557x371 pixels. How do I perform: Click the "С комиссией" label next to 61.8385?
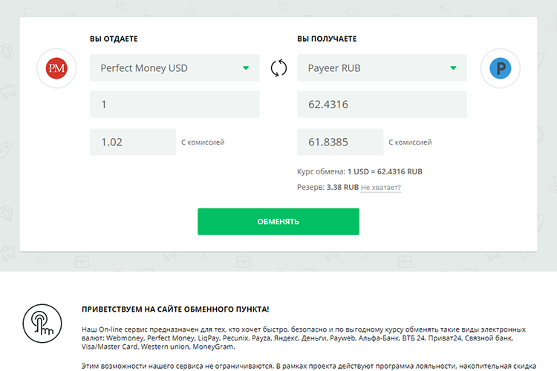(410, 142)
